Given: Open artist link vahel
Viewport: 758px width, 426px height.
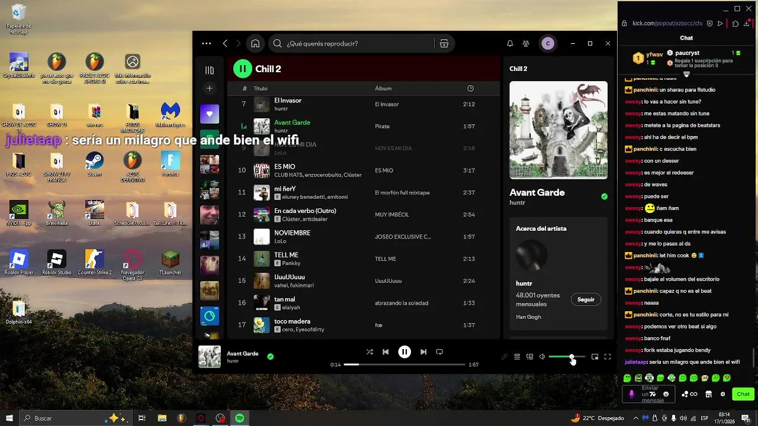Looking at the screenshot, I should click(x=281, y=285).
